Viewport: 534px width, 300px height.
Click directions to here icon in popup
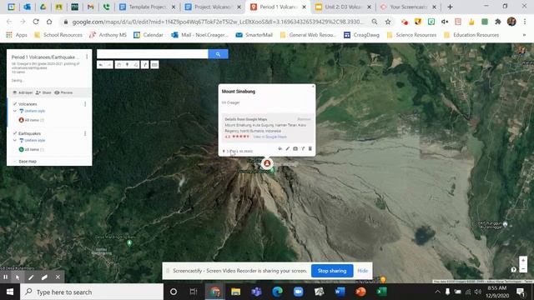click(302, 148)
